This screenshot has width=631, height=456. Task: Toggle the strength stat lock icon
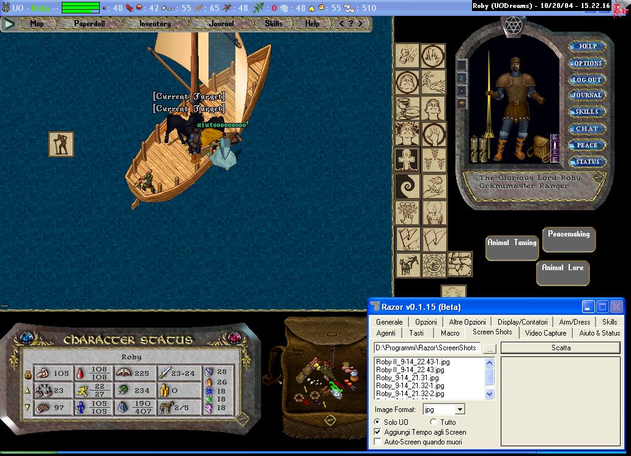coord(28,375)
